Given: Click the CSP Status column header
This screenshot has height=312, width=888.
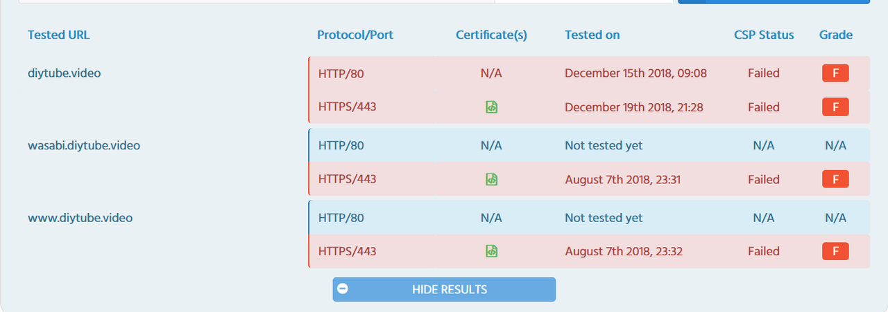Looking at the screenshot, I should point(764,35).
